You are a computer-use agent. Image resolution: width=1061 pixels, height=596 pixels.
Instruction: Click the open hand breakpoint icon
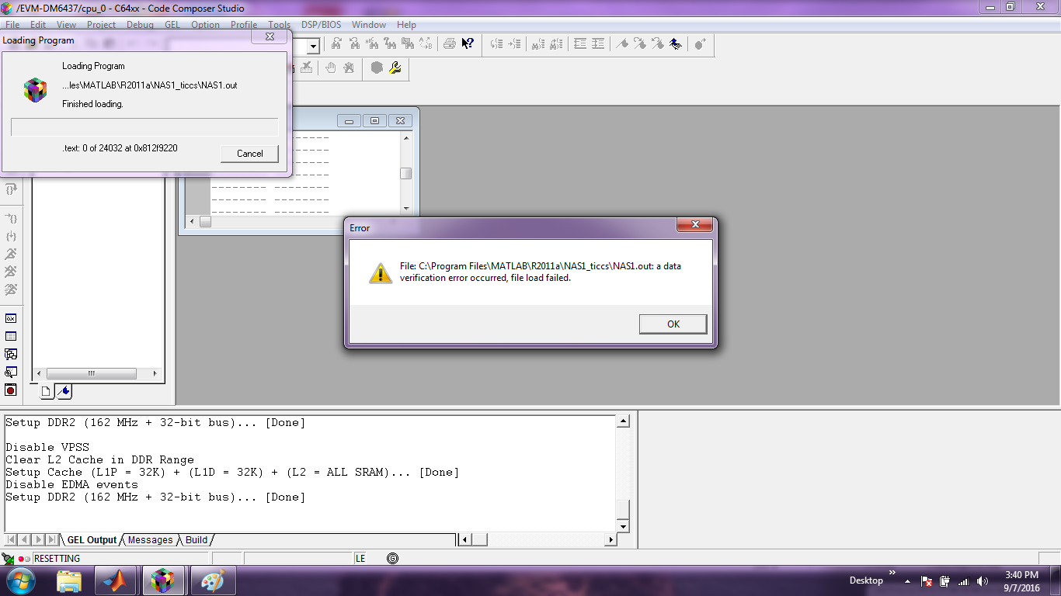[x=330, y=68]
